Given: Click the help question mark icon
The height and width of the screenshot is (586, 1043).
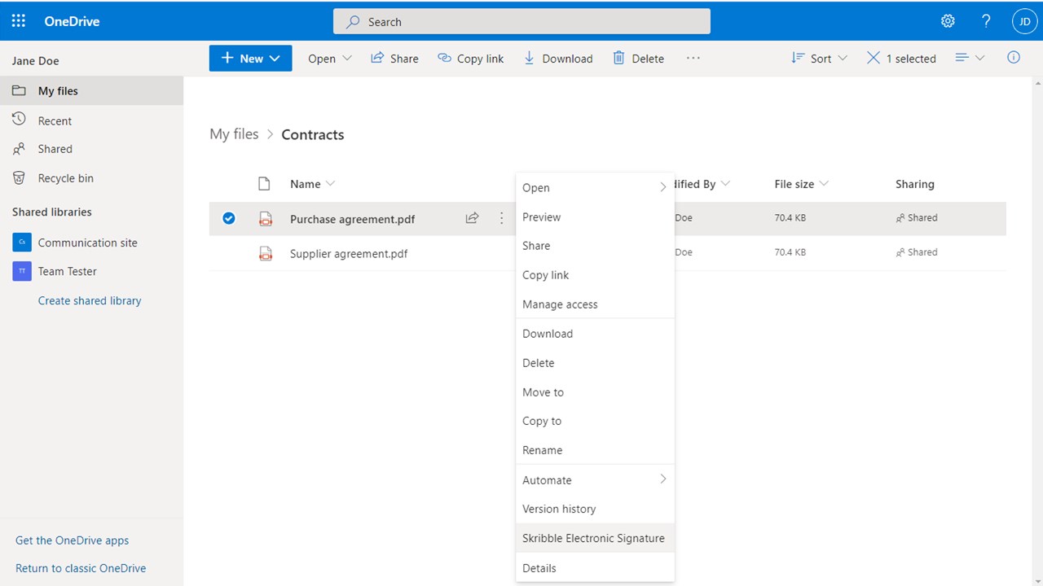Looking at the screenshot, I should [x=986, y=21].
